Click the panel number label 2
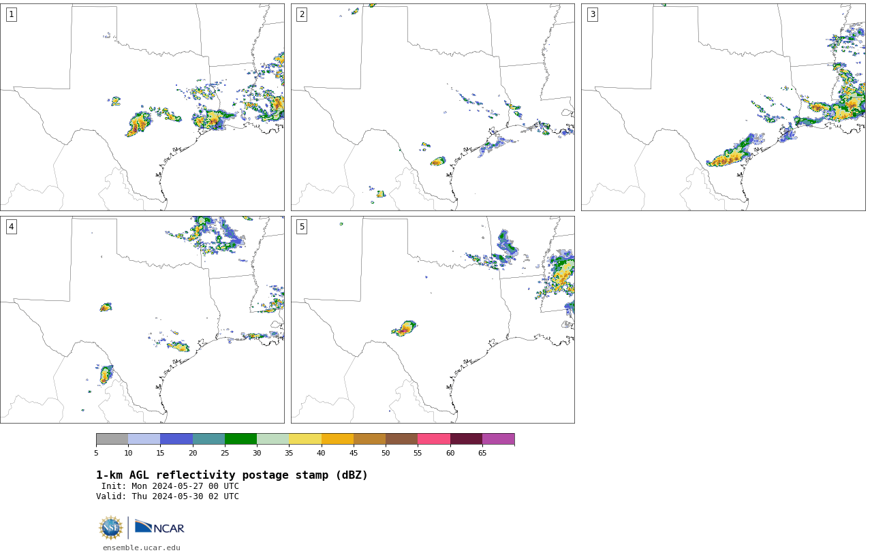The width and height of the screenshot is (872, 555). [x=302, y=14]
